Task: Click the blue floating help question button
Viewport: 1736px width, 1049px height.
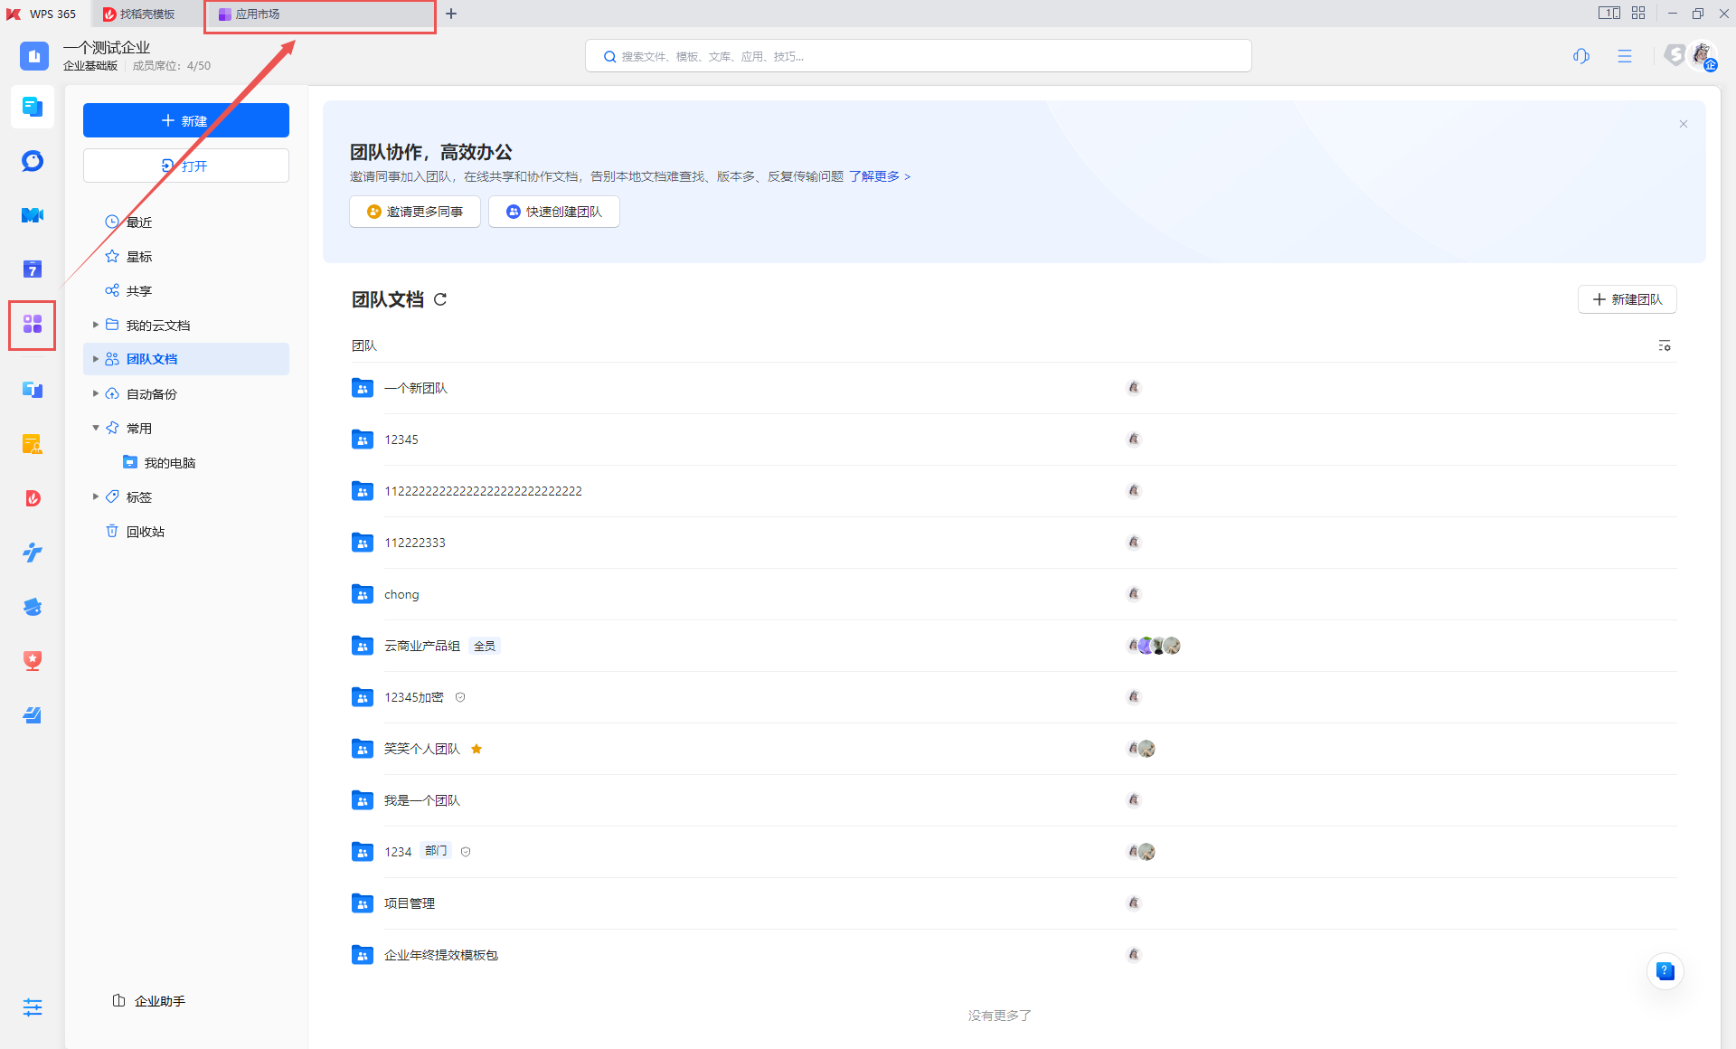Action: click(x=1665, y=971)
